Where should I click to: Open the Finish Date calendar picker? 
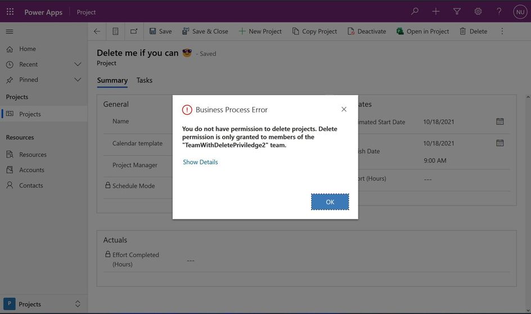pyautogui.click(x=500, y=143)
